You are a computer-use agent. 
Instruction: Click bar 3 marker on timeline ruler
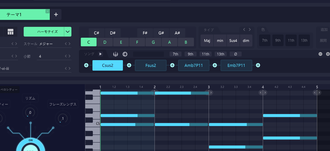click(x=209, y=87)
